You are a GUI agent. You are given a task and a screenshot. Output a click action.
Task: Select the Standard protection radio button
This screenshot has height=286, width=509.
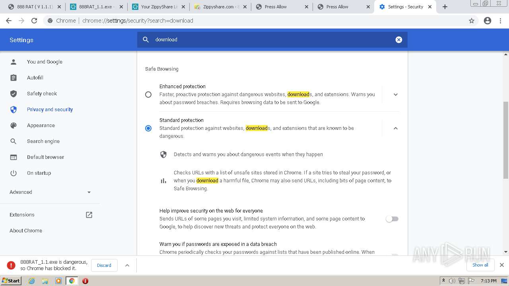[x=148, y=128]
